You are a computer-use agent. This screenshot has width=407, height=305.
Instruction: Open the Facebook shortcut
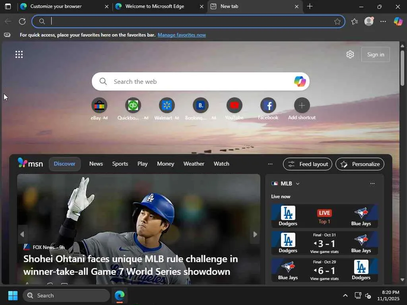(x=268, y=106)
